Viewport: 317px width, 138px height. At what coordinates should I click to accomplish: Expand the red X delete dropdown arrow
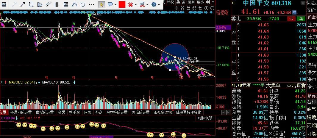pos(136,5)
